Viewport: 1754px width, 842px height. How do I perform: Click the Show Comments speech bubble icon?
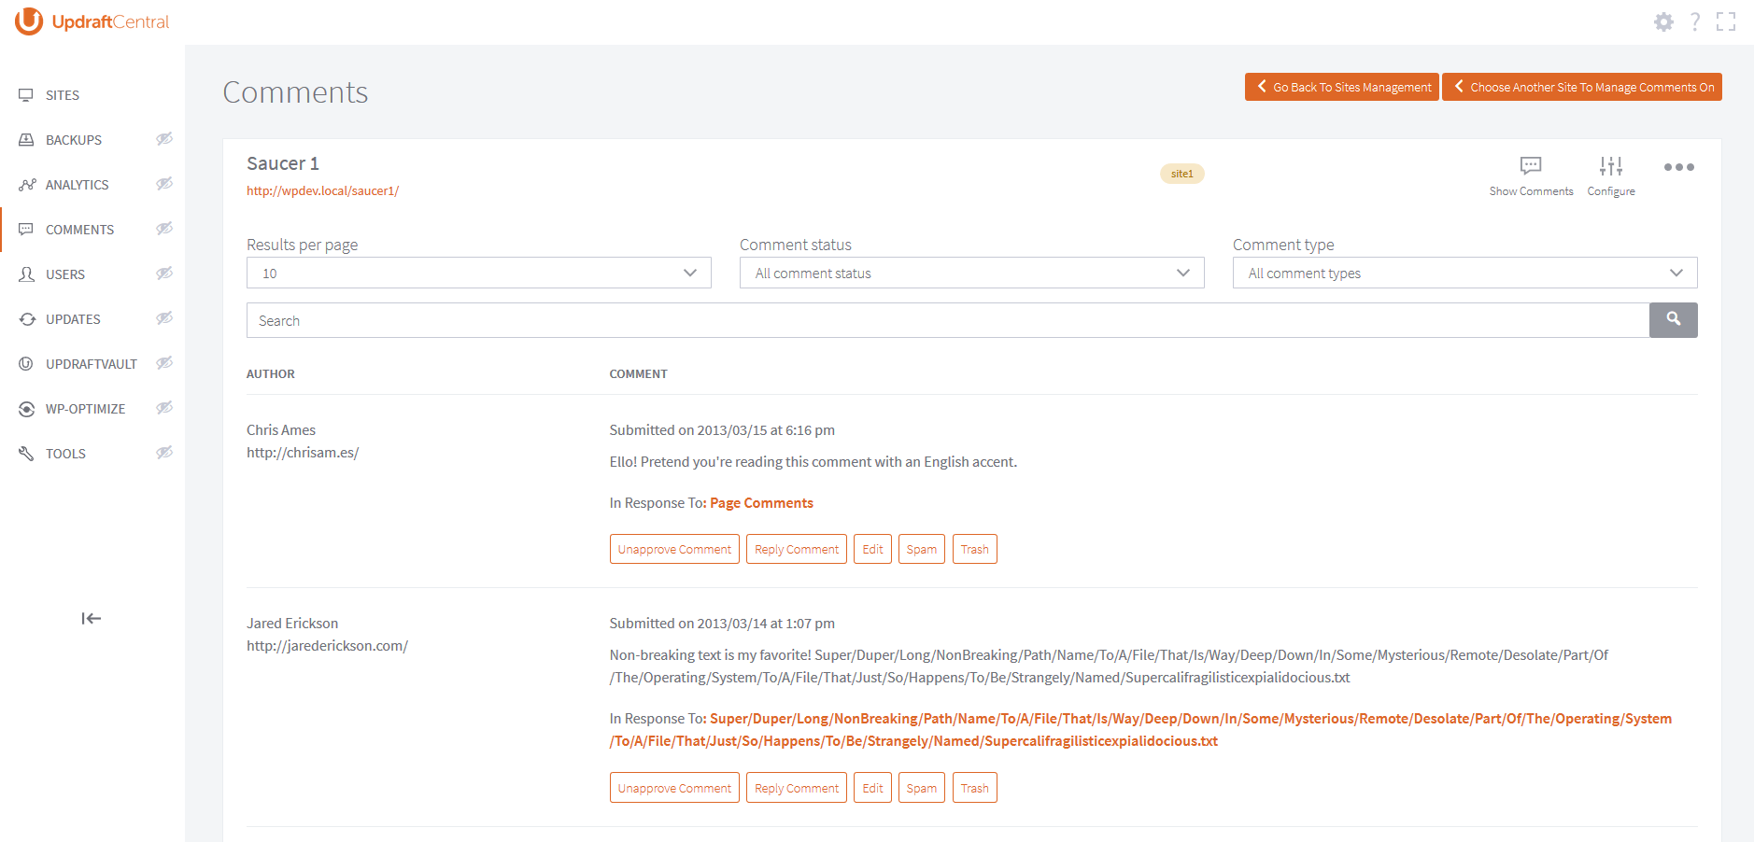1531,167
